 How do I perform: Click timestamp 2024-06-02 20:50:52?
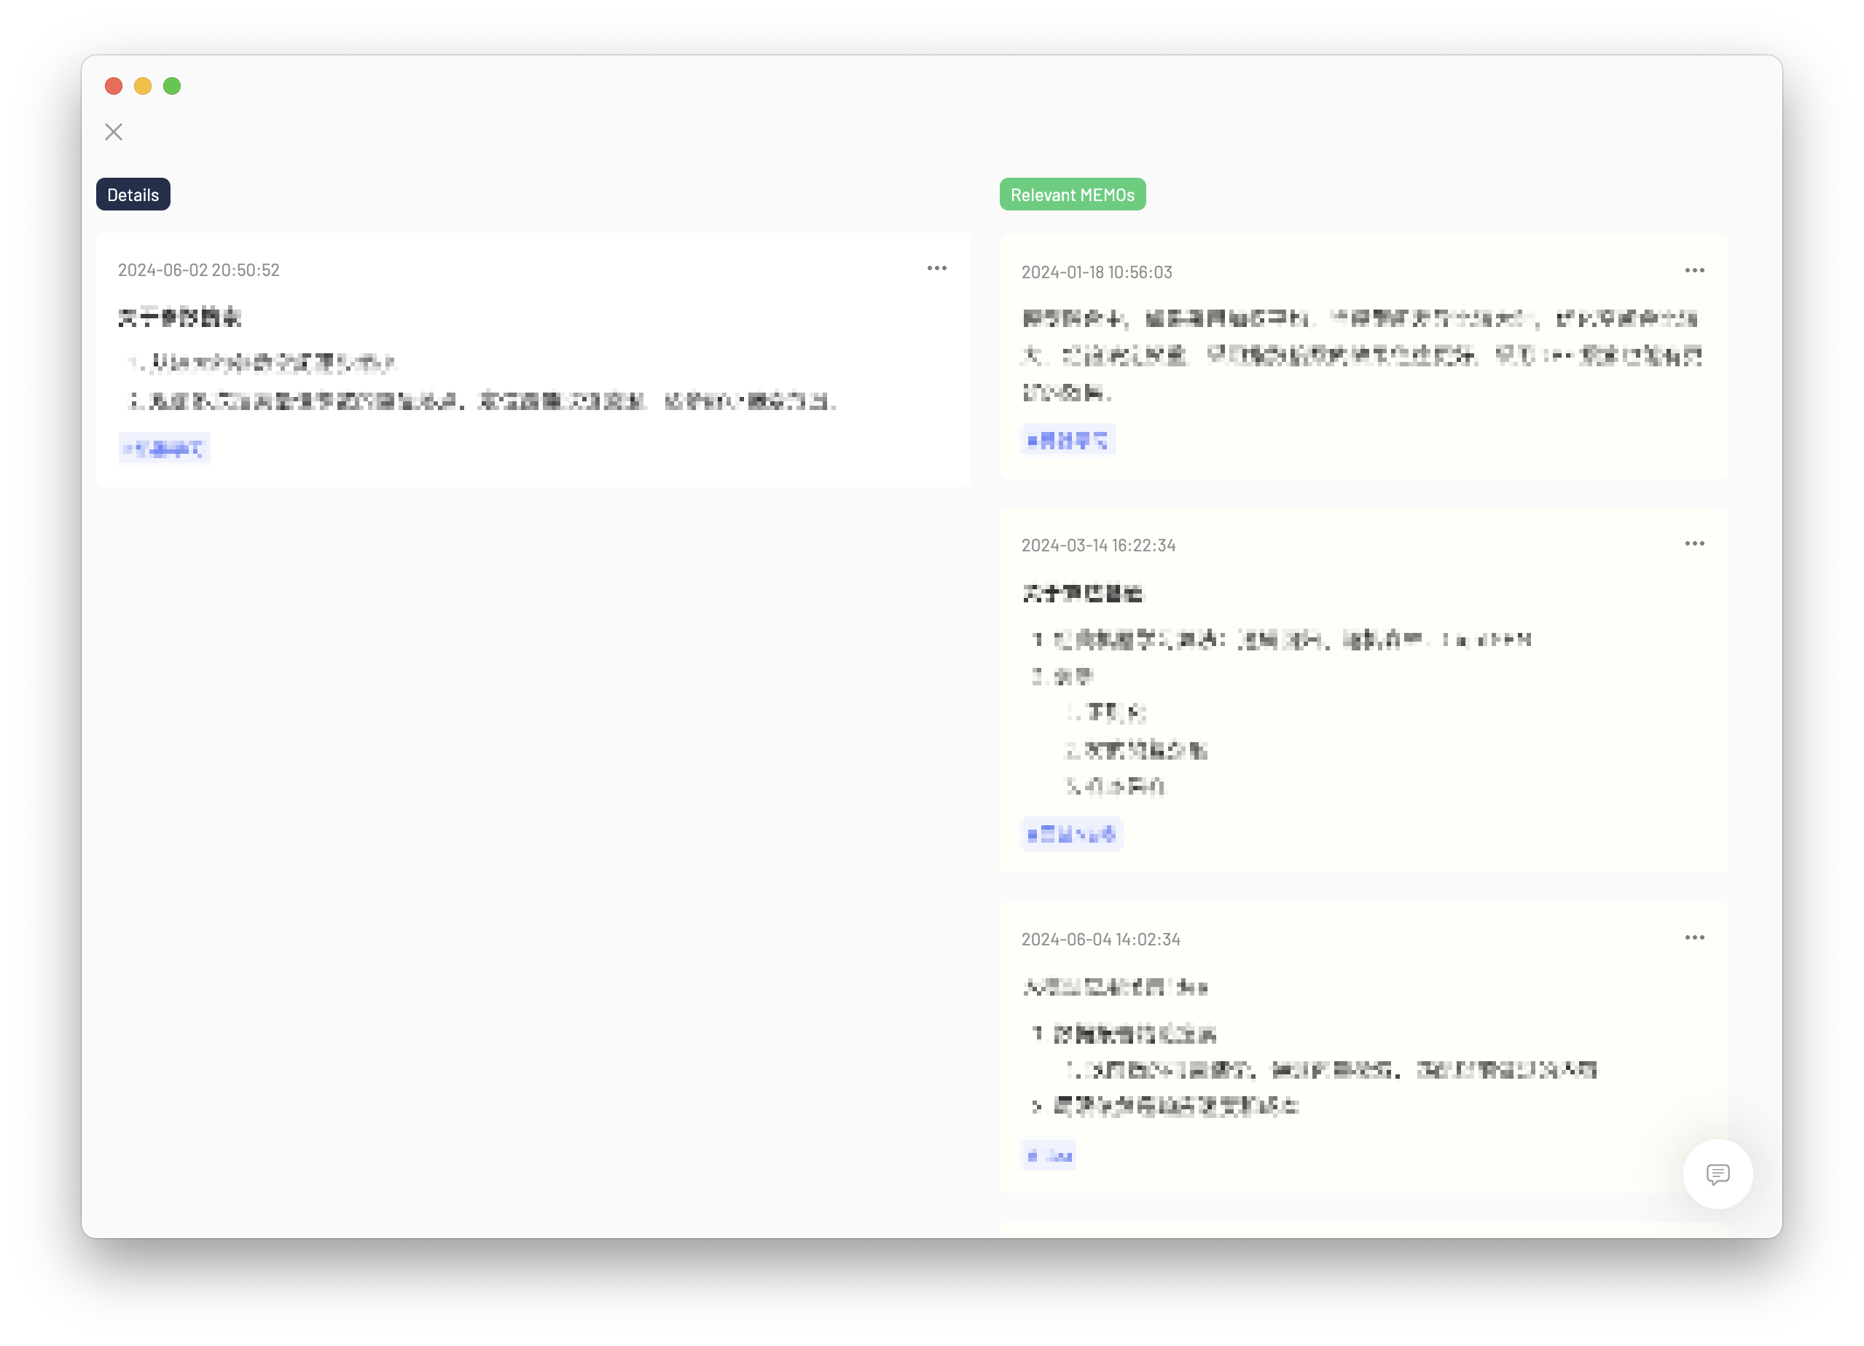199,270
